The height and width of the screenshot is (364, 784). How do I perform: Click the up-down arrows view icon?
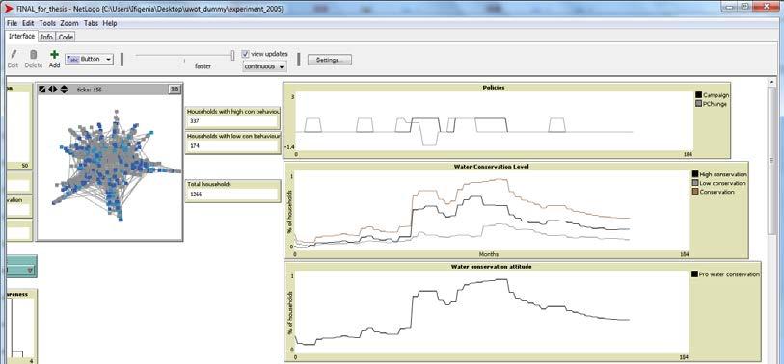64,89
